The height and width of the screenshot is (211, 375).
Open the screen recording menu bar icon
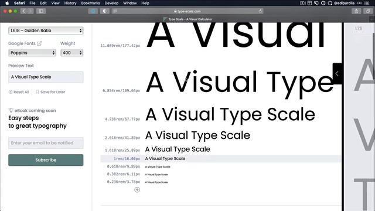(303, 3)
